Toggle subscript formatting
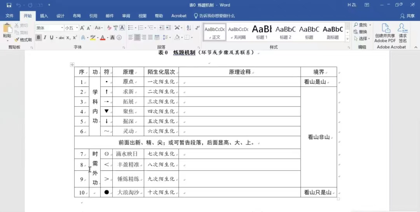The width and height of the screenshot is (420, 212). (x=69, y=37)
